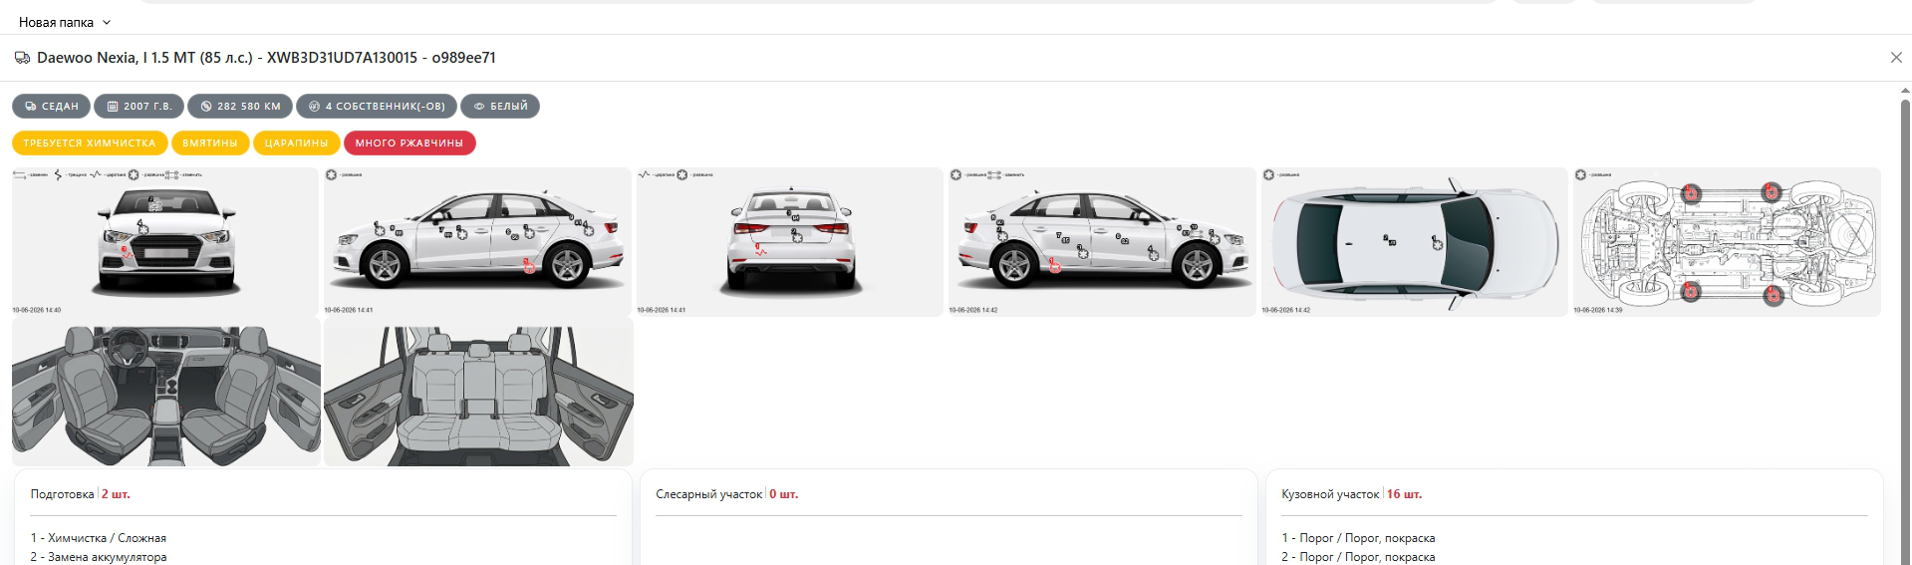
Task: Select row 1 - Химчистка / Сложная
Action: click(99, 538)
